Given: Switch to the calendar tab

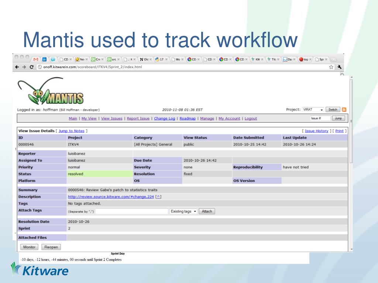Looking at the screenshot, I should click(44, 59).
